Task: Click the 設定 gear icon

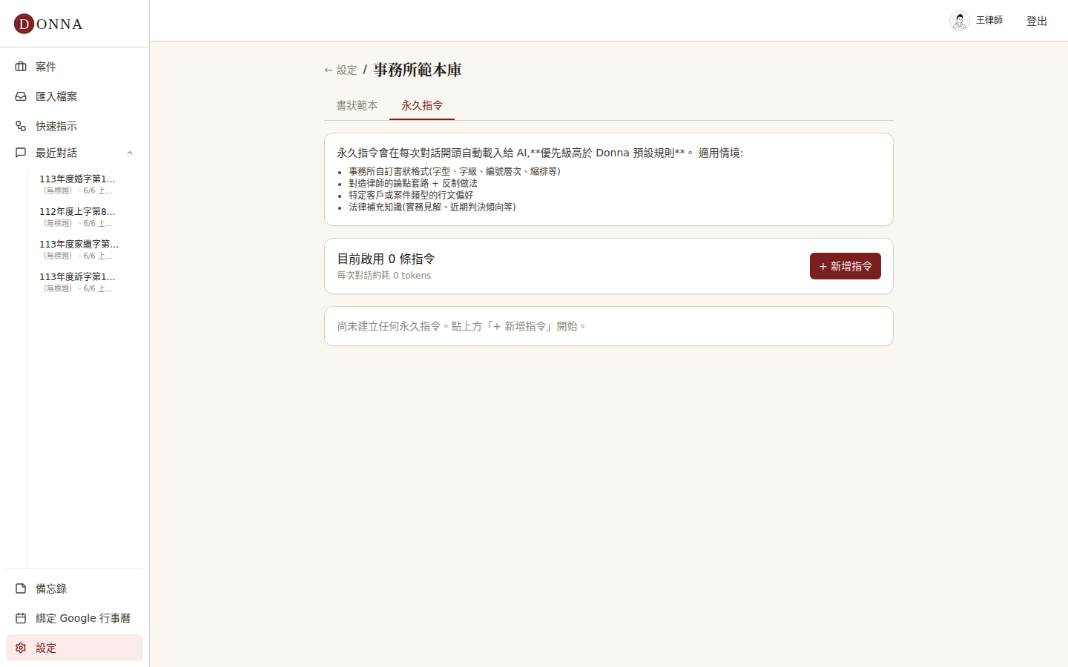Action: (x=21, y=648)
